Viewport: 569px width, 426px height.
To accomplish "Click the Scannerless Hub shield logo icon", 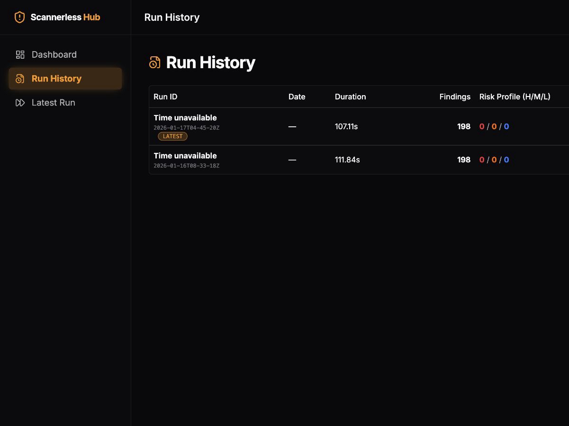I will pos(19,18).
